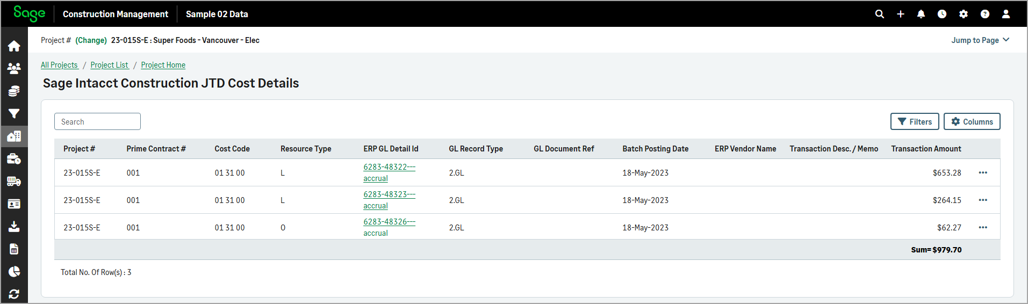Open the settings gear in the top bar
Image resolution: width=1028 pixels, height=304 pixels.
click(964, 14)
